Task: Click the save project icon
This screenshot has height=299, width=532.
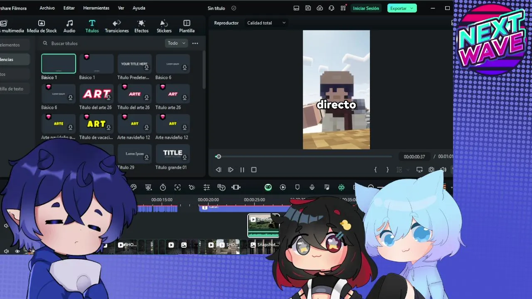Action: click(308, 8)
